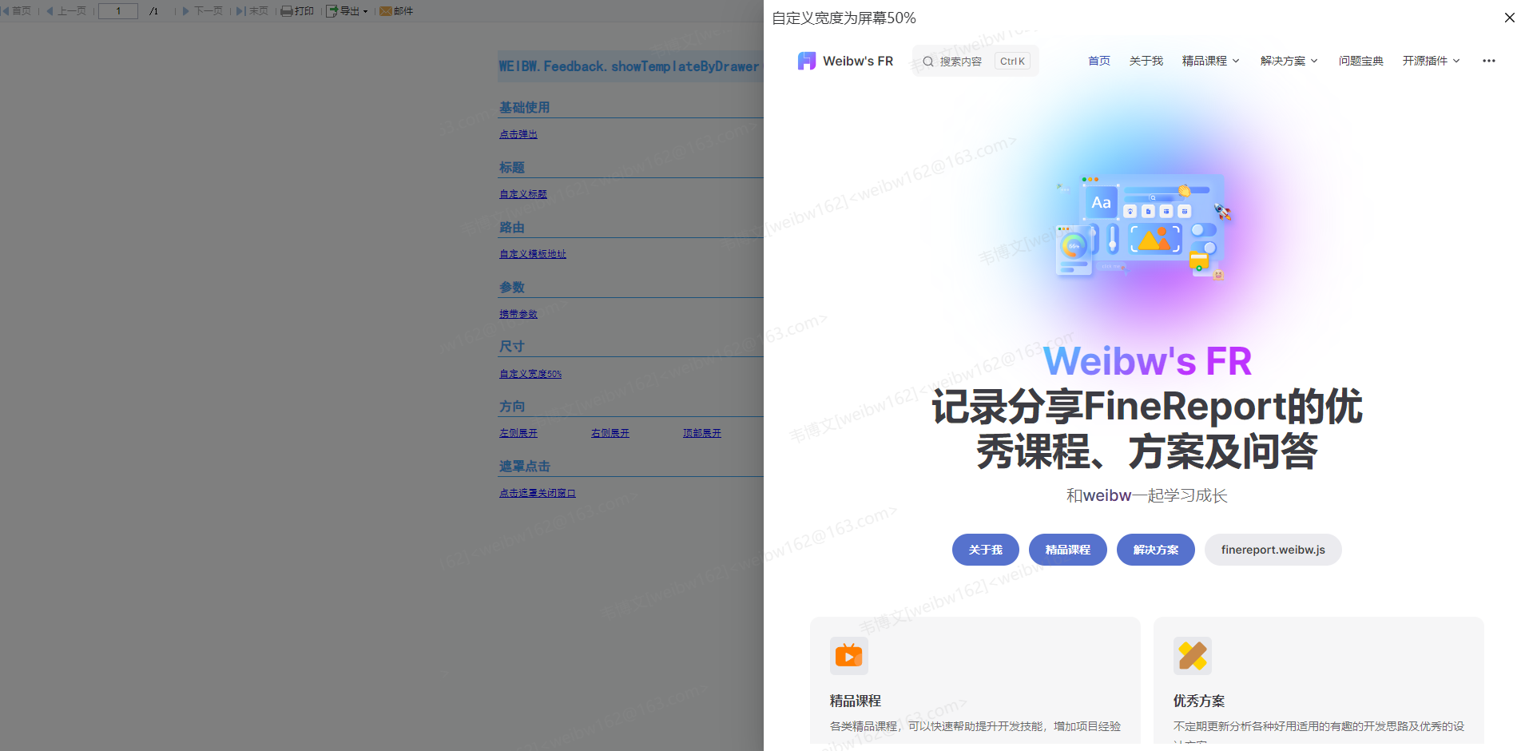Click the 点击弹出 link
Screen dimensions: 1529x751
[x=518, y=134]
